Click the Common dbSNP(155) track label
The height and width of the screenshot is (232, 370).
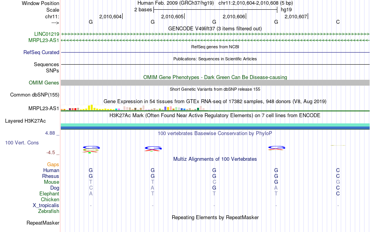click(34, 95)
